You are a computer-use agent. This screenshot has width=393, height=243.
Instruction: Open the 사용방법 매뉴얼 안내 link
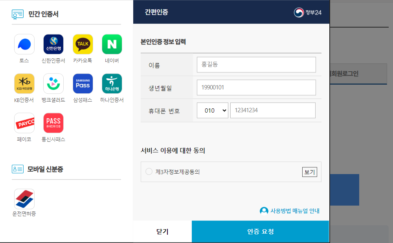[x=295, y=211]
